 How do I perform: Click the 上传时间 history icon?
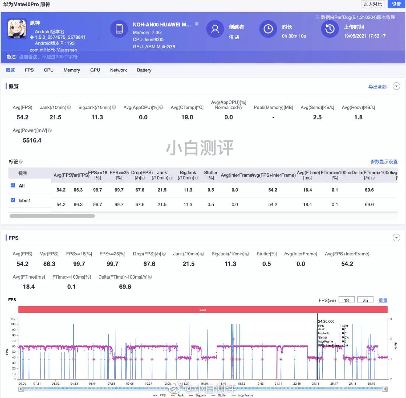[329, 29]
